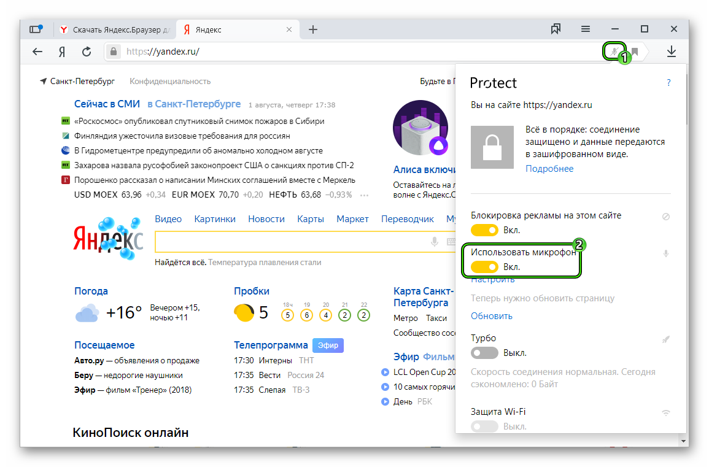Open the Посещаемое heading
Image resolution: width=709 pixels, height=467 pixels.
(x=104, y=345)
